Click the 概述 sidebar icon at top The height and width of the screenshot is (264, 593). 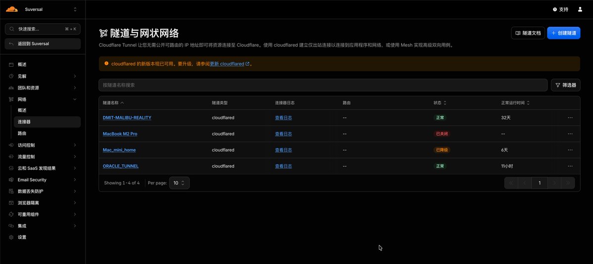coord(11,65)
